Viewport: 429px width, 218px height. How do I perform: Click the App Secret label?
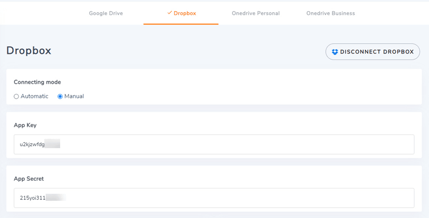[x=29, y=179]
